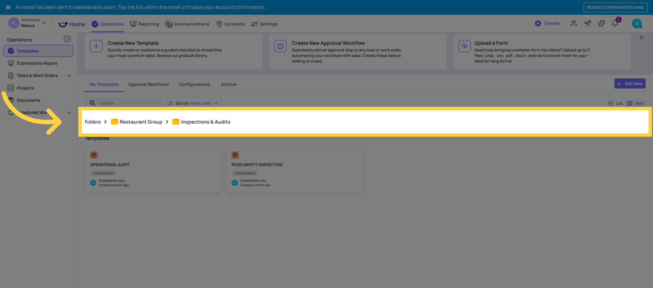Click Operational Audit 5 Submissions badge
The image size is (653, 288).
[103, 173]
